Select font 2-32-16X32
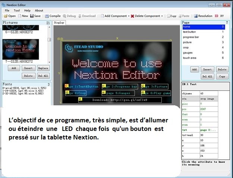 pyautogui.click(x=23, y=93)
